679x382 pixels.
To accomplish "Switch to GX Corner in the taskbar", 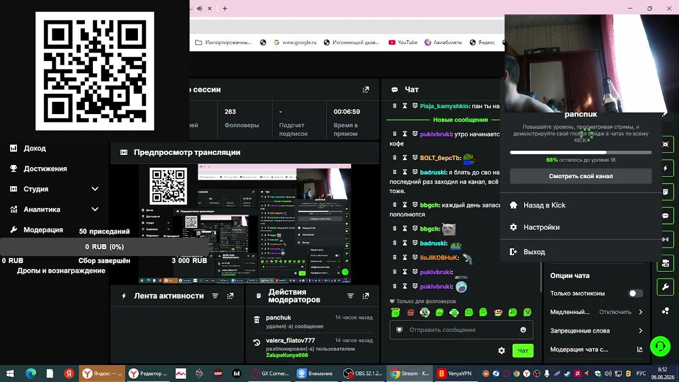I will 271,374.
